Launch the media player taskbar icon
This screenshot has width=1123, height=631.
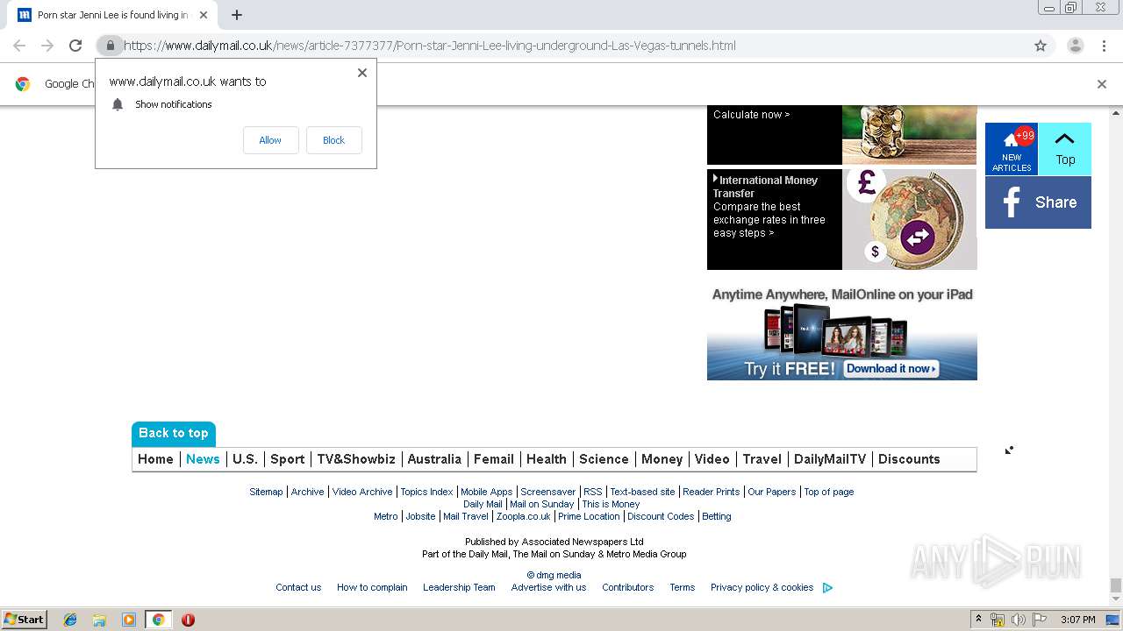point(129,620)
